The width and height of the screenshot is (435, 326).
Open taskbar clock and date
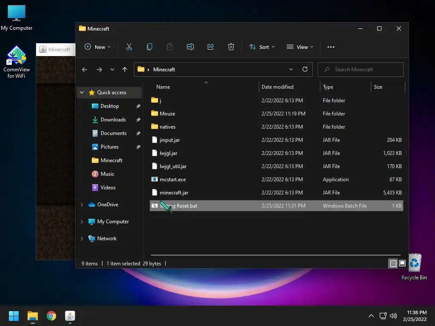(415, 316)
